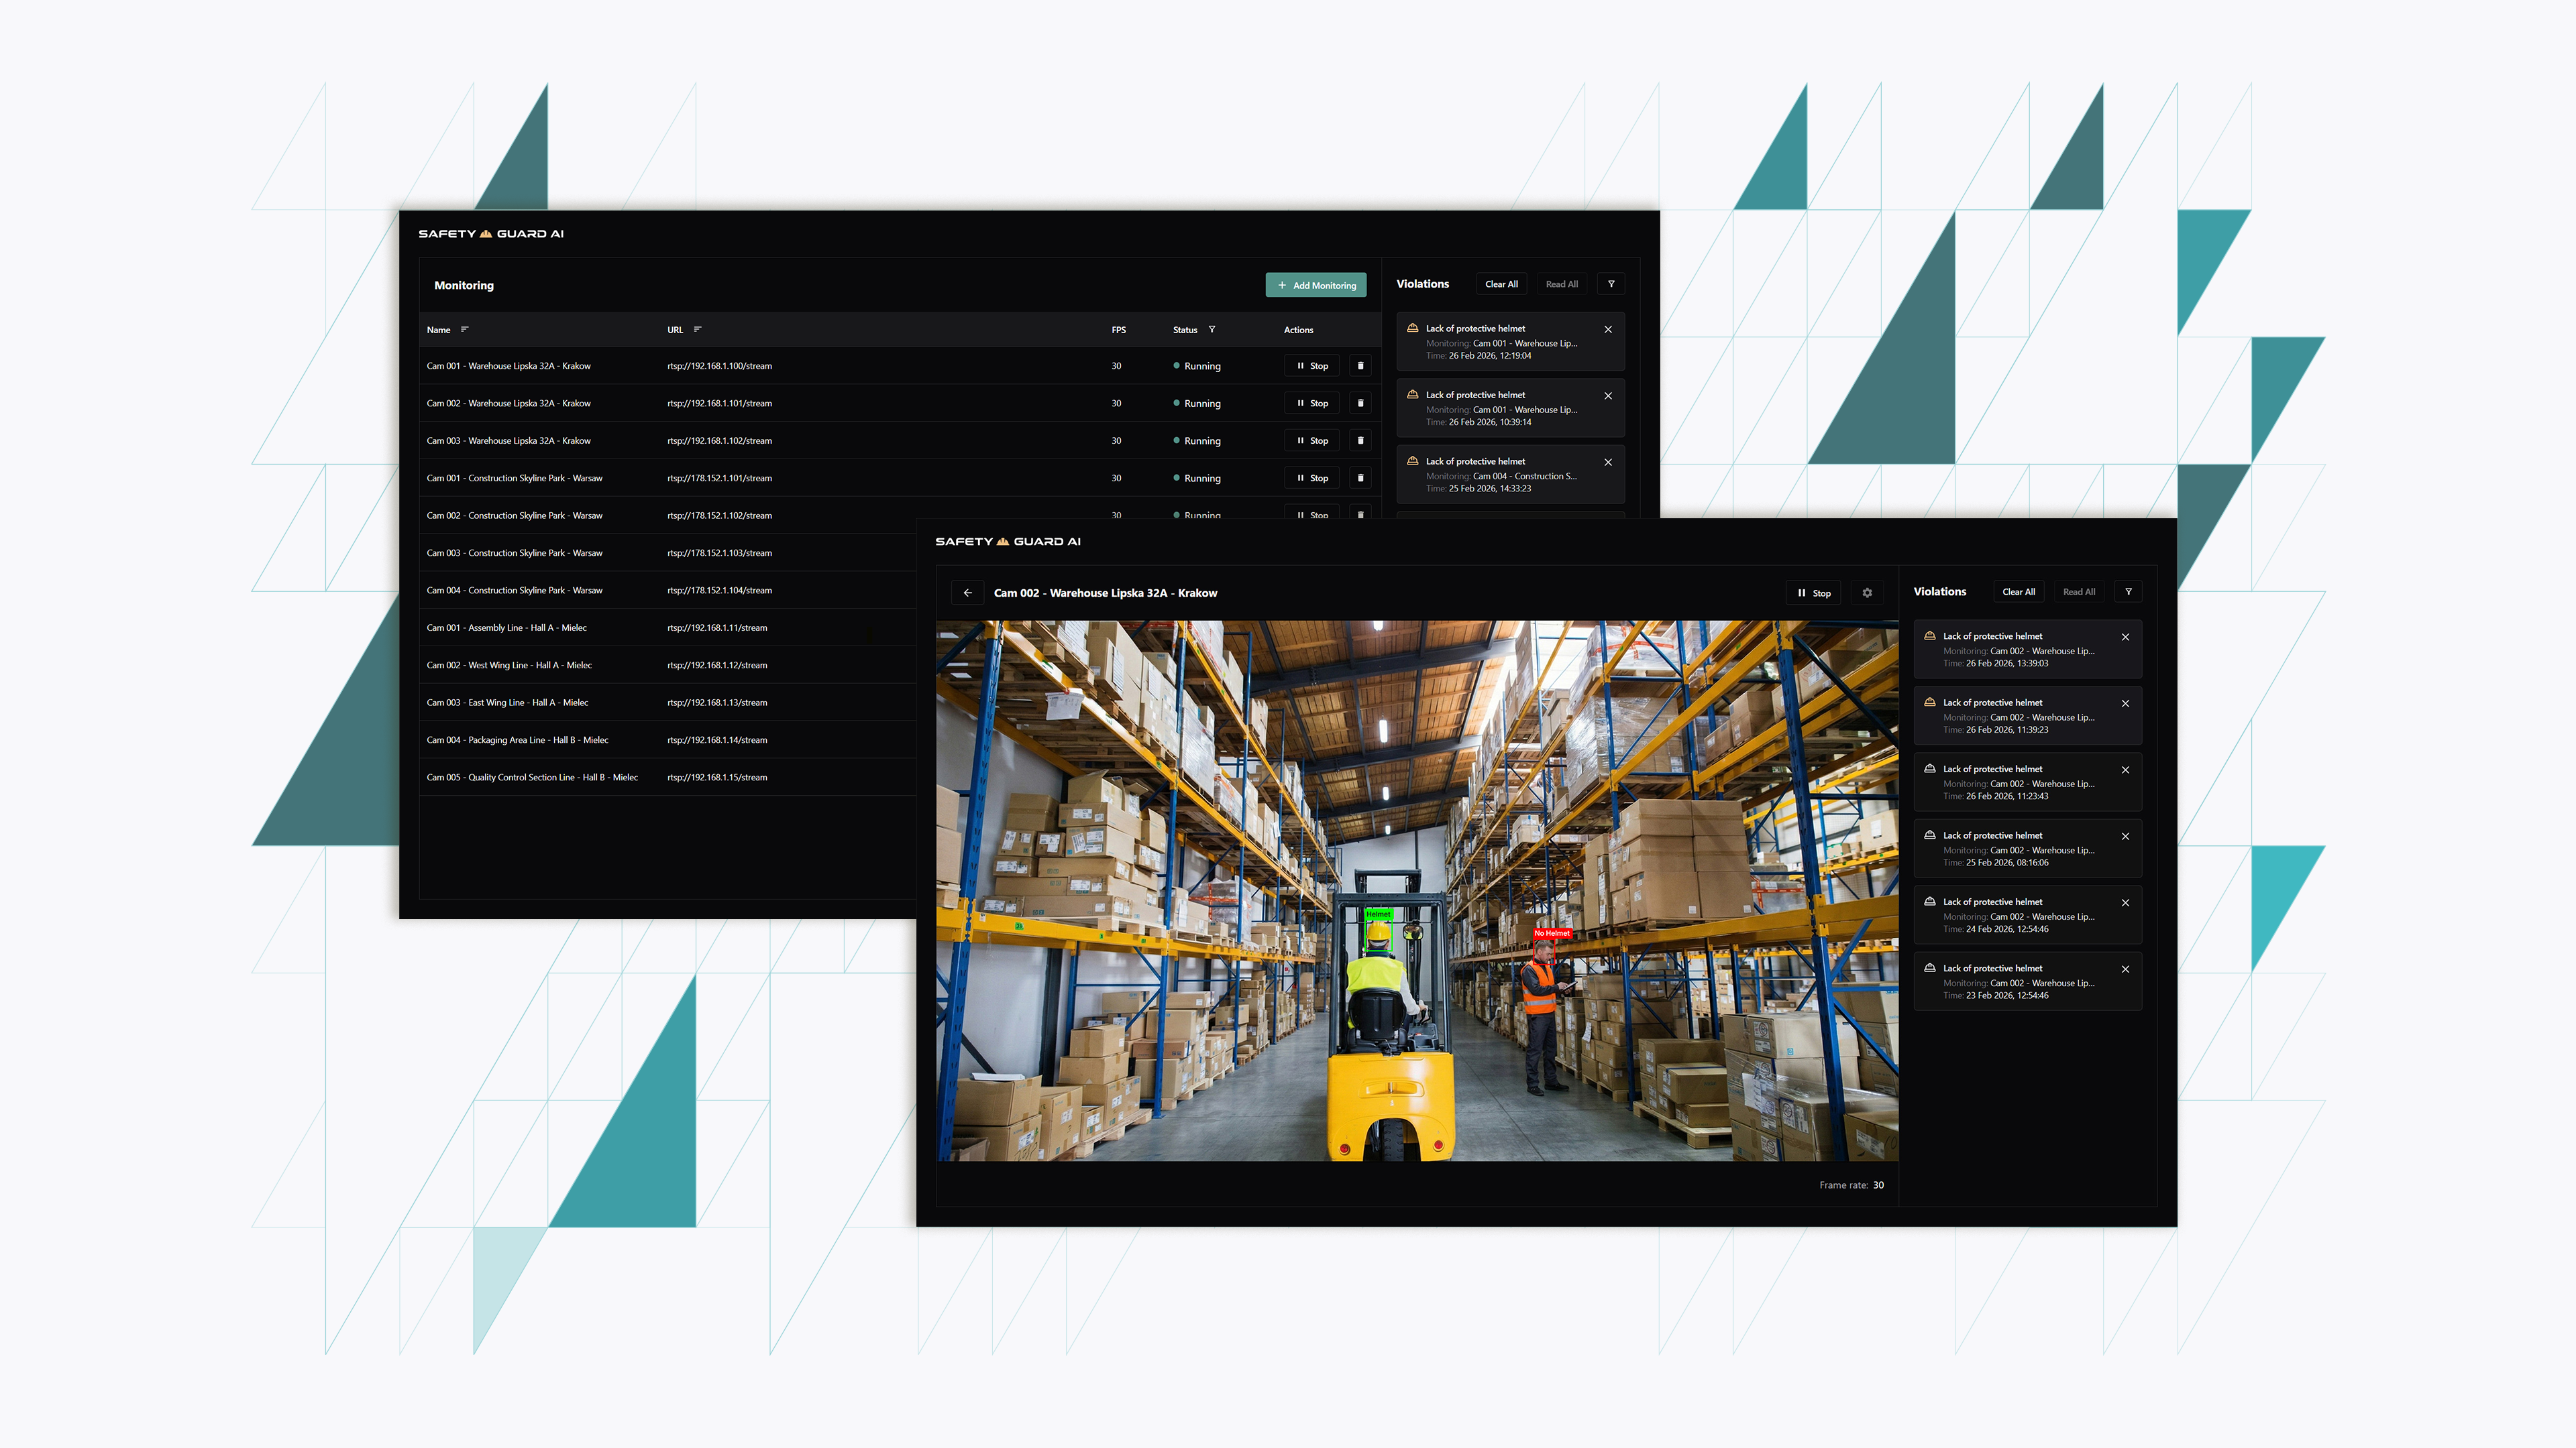Delete Cam 001 Warehouse Lipska monitoring
The image size is (2576, 1448).
pyautogui.click(x=1360, y=366)
